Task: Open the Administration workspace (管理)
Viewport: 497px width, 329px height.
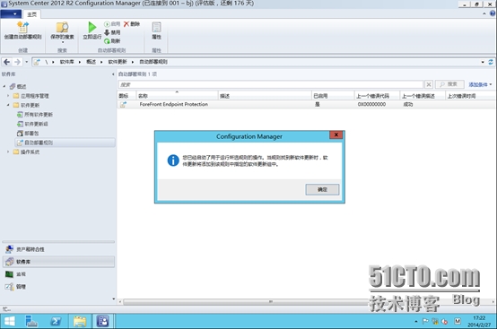Action: 58,287
